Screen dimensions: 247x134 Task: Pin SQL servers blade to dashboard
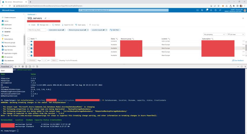coord(45,18)
